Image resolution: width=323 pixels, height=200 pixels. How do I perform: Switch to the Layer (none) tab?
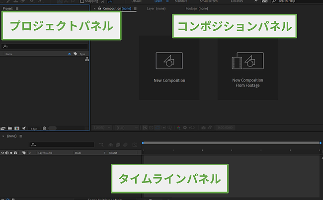point(156,8)
